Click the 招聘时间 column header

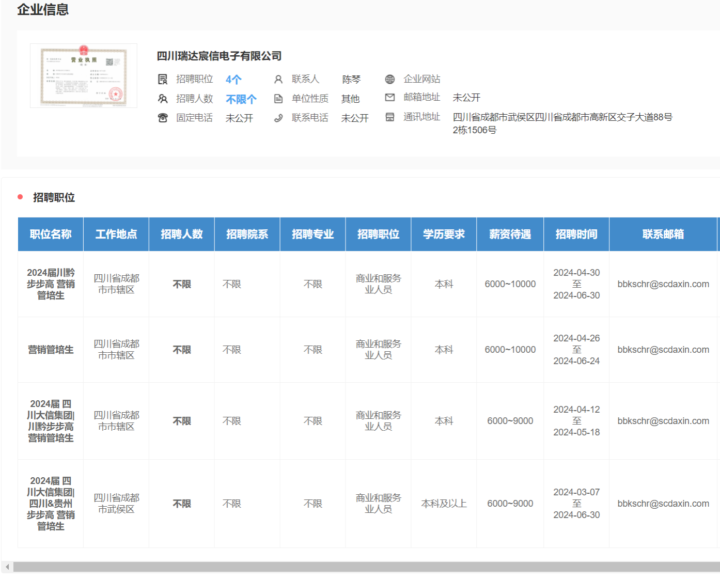click(x=576, y=234)
